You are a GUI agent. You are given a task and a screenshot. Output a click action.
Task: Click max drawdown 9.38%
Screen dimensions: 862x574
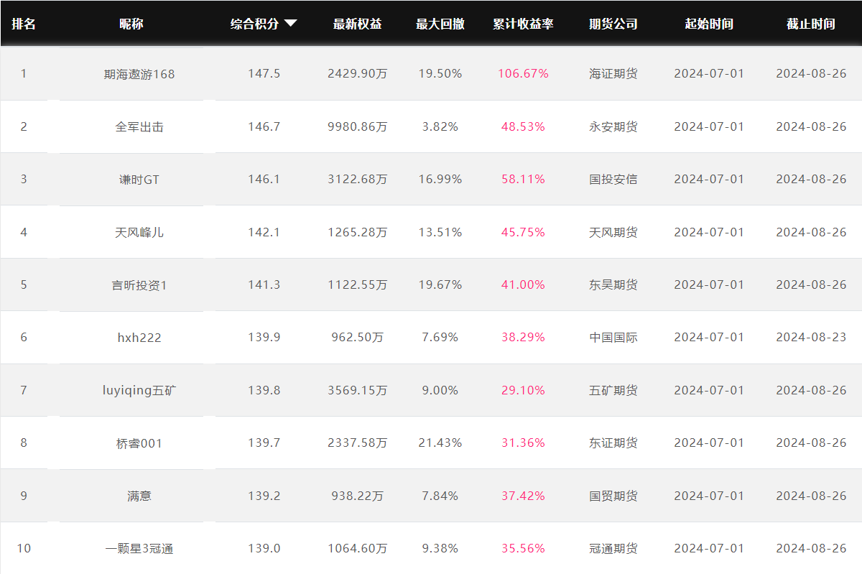point(440,548)
